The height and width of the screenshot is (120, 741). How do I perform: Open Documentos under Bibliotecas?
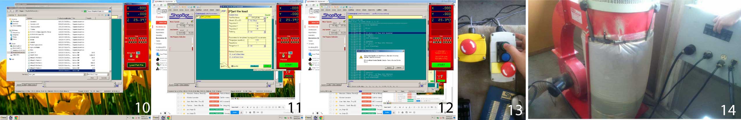[16, 33]
